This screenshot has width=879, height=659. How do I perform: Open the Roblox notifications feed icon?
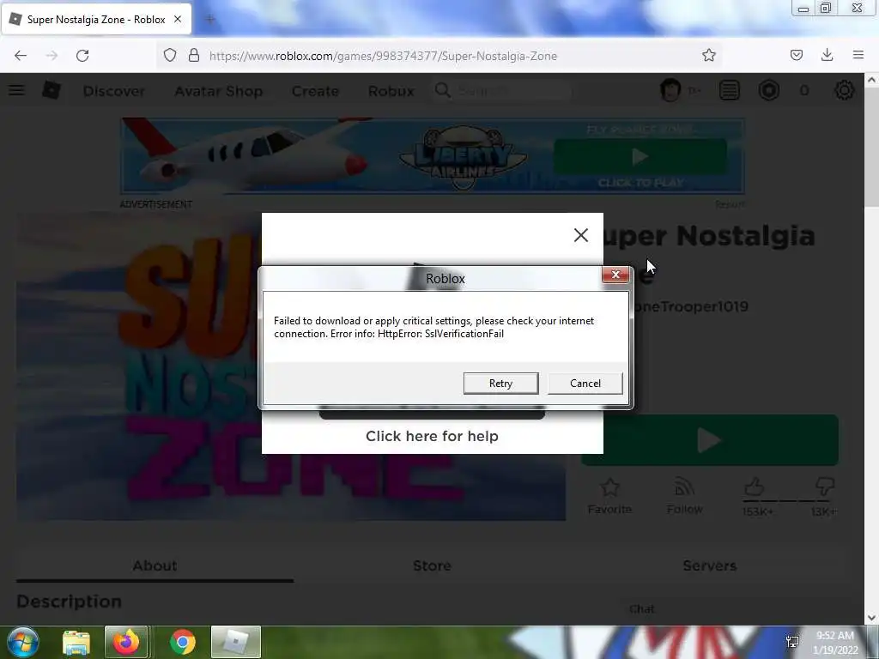click(730, 90)
